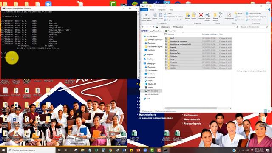Select the WinSxe folder name

point(173,68)
